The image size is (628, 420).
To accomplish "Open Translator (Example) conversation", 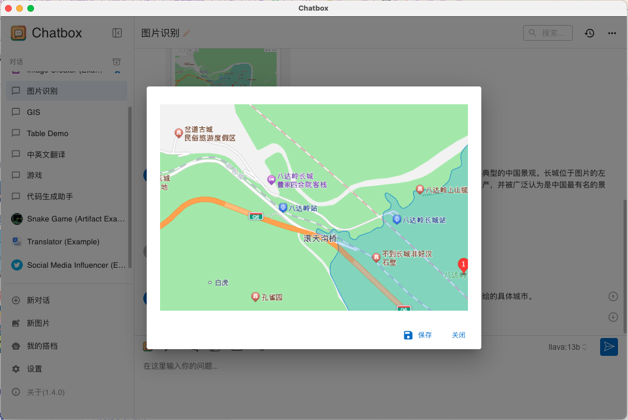I will click(x=66, y=242).
